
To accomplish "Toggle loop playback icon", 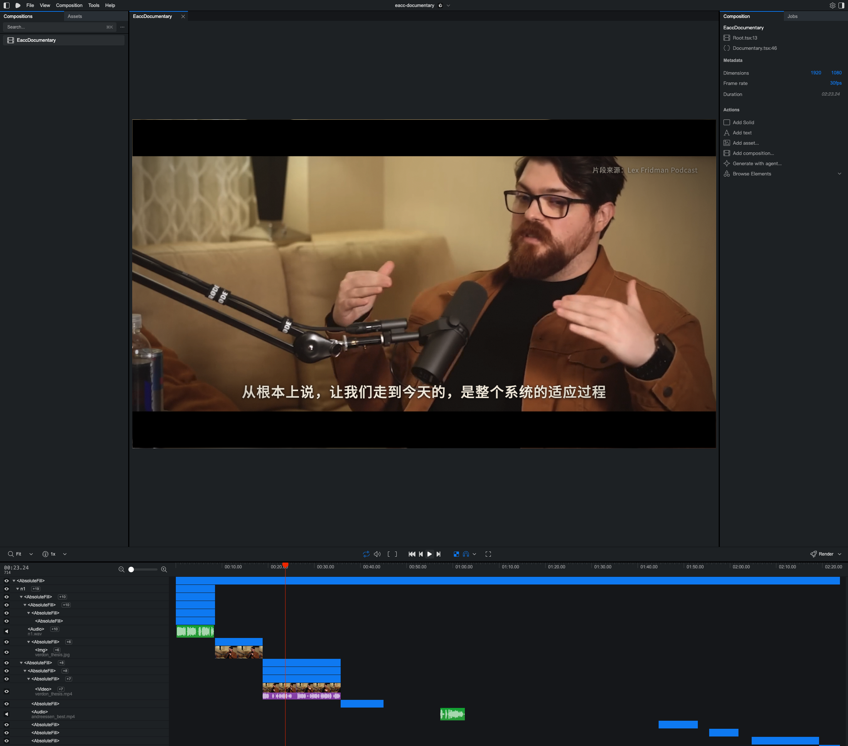I will [366, 554].
